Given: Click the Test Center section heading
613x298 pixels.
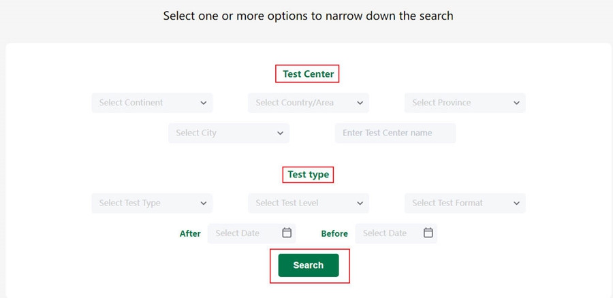Looking at the screenshot, I should [308, 74].
